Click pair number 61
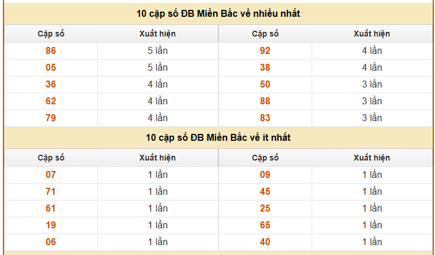 tap(51, 208)
